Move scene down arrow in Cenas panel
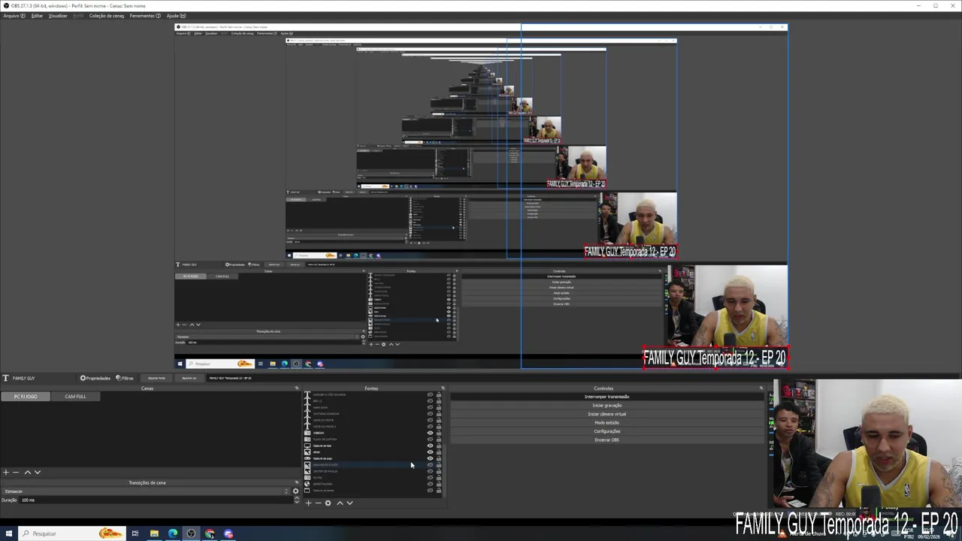The width and height of the screenshot is (962, 541). (38, 472)
